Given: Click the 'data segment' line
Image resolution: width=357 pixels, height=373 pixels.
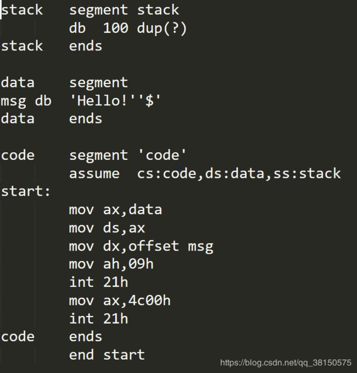Looking at the screenshot, I should click(x=64, y=83).
